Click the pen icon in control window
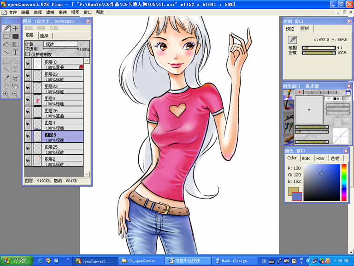Screen dimensions: 354x266 click(292, 40)
